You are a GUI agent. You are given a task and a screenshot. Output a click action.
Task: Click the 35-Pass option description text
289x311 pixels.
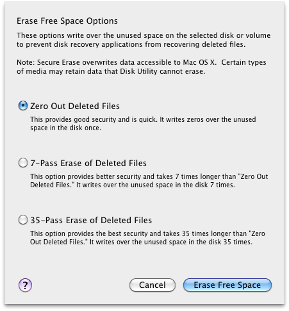(x=147, y=238)
